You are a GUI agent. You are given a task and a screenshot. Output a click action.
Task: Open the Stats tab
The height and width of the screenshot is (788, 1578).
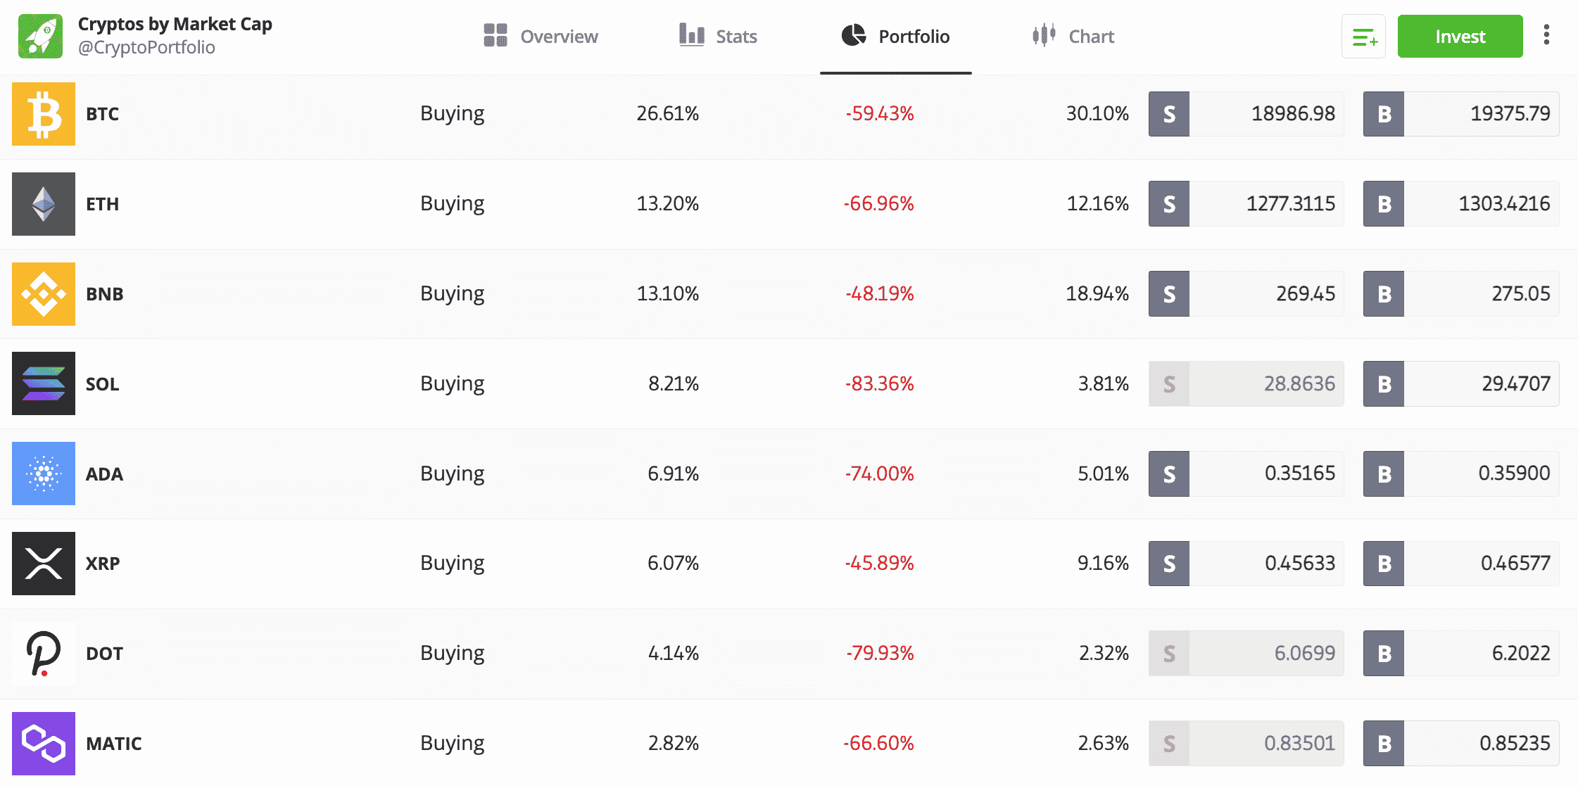[x=718, y=37]
